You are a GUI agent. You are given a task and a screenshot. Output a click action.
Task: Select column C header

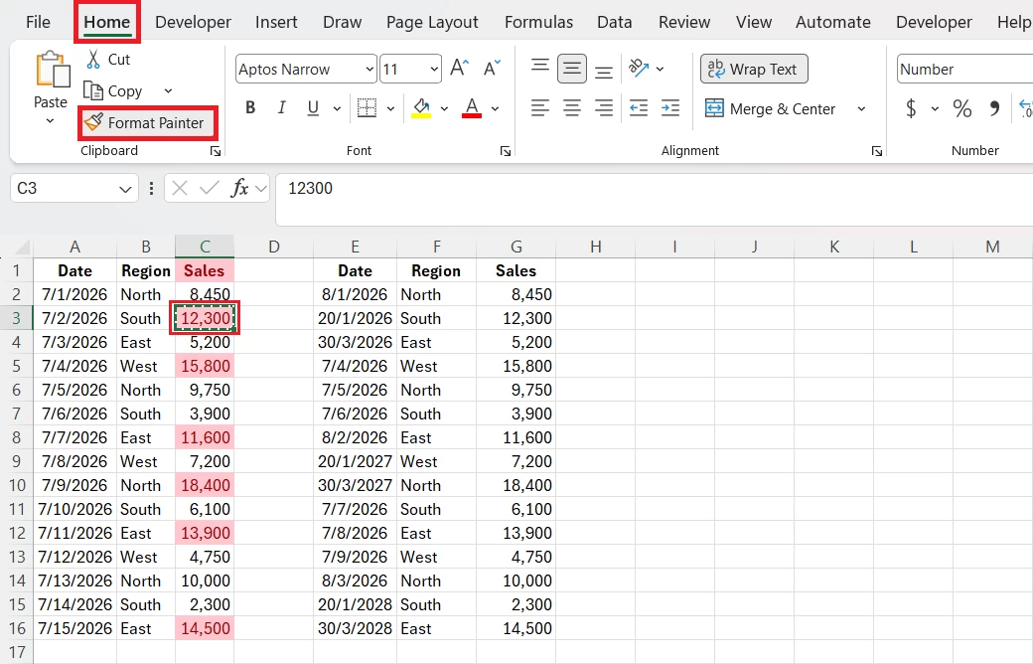tap(205, 247)
